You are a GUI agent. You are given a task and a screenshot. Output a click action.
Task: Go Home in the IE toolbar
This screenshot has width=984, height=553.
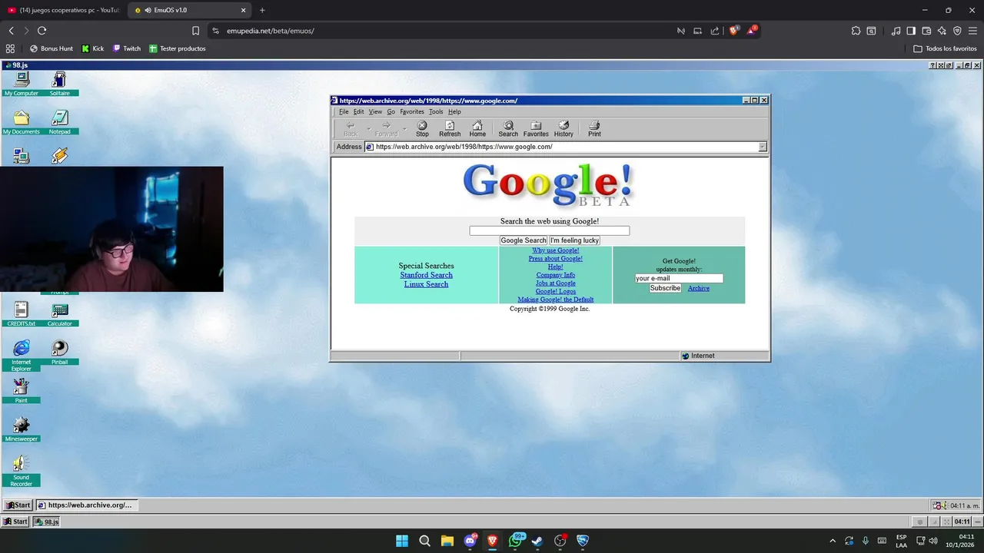[477, 129]
